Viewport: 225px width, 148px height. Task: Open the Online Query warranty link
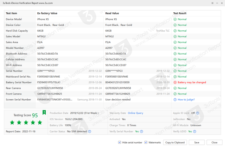pos(135,113)
